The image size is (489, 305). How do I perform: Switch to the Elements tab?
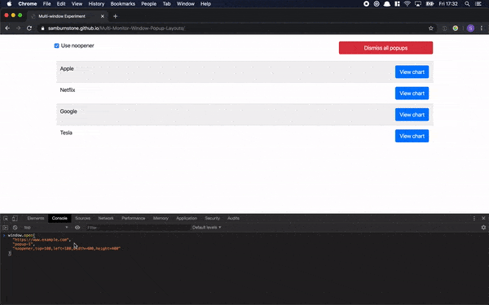pyautogui.click(x=36, y=218)
